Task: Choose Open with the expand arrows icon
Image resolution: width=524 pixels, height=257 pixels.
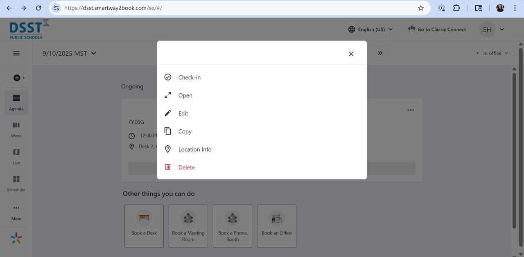Action: tap(168, 95)
